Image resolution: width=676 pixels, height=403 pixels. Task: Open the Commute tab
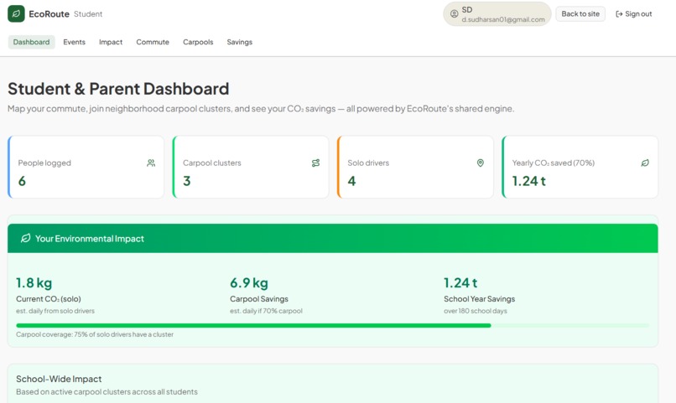(153, 42)
